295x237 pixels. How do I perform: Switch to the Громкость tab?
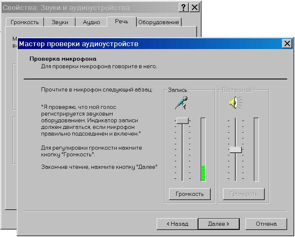(x=25, y=22)
